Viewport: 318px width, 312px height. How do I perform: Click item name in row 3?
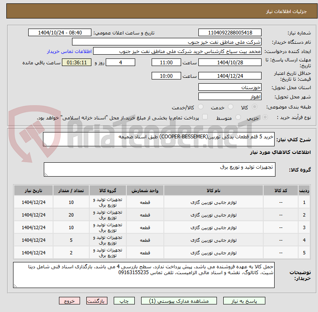pyautogui.click(x=214, y=227)
